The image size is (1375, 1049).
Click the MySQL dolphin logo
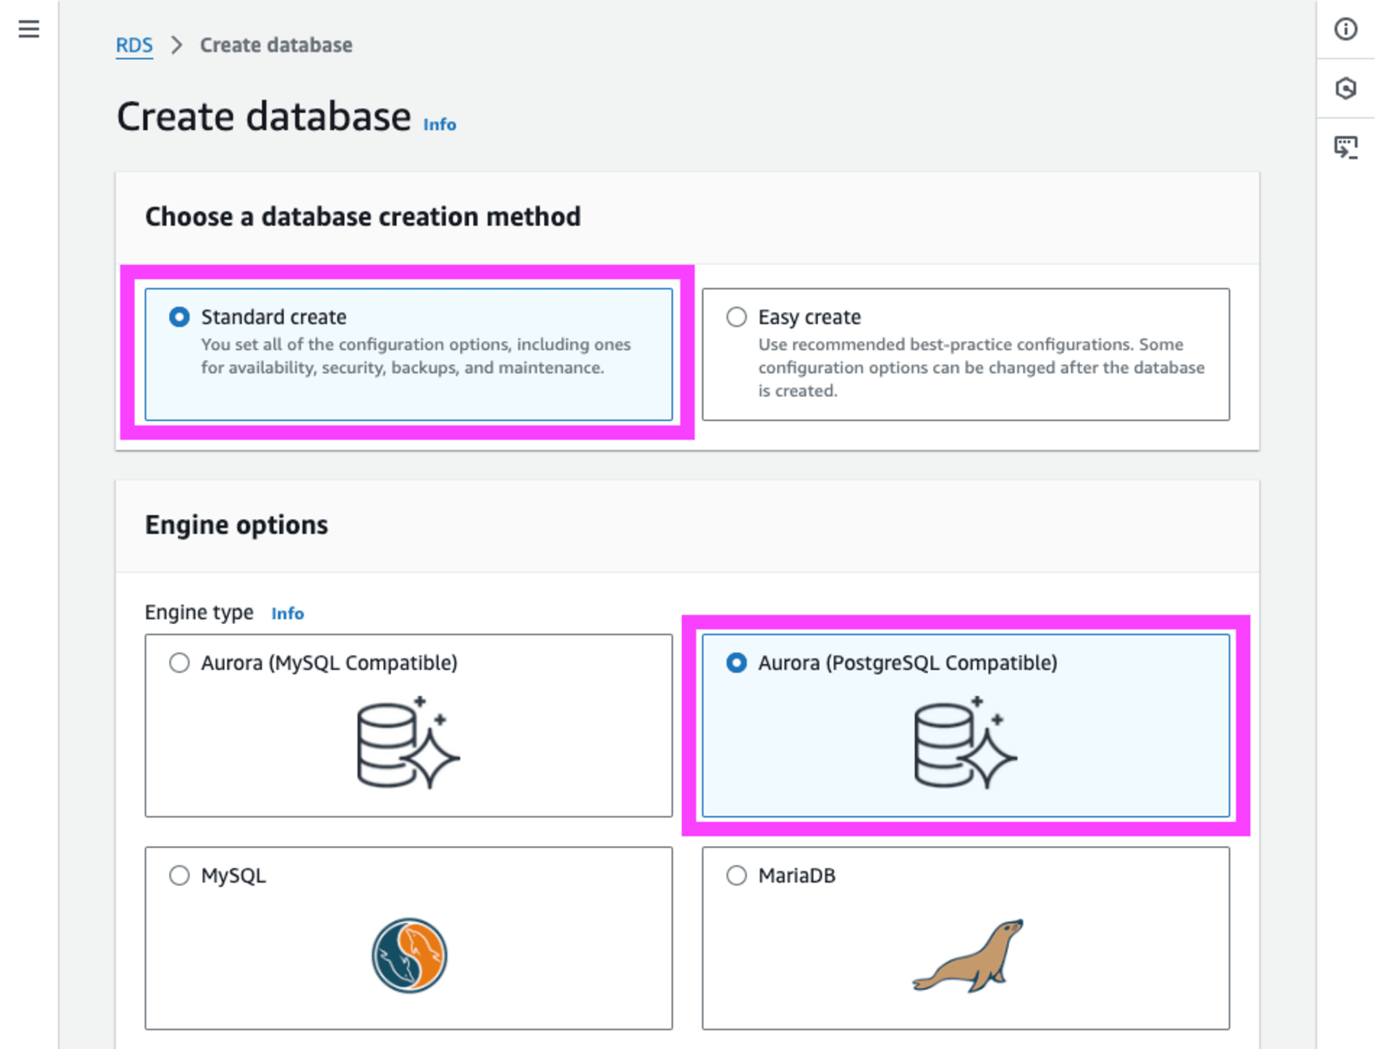(x=409, y=955)
